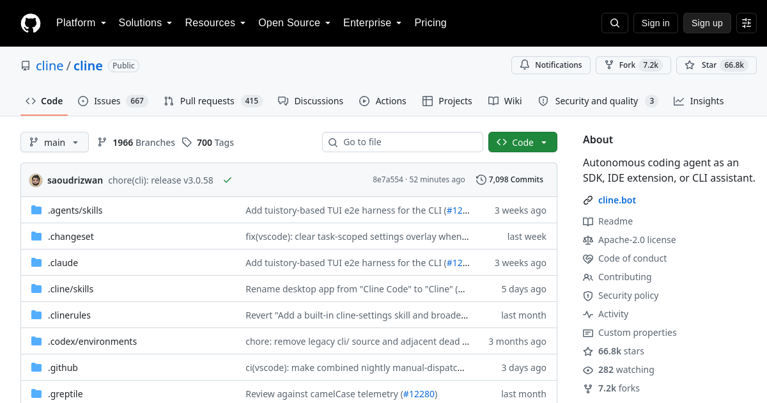The height and width of the screenshot is (403, 767).
Task: Click the people icon beside Contributing
Action: click(x=588, y=277)
